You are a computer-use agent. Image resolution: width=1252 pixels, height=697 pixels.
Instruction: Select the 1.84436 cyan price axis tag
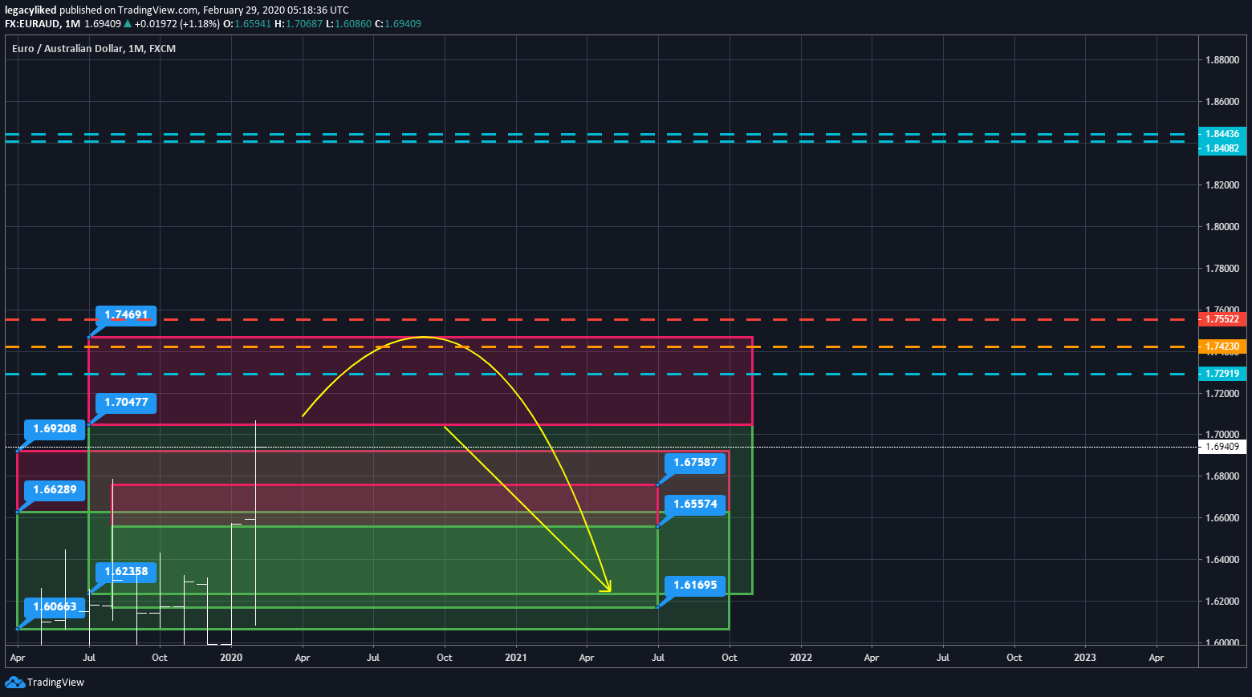(1222, 134)
